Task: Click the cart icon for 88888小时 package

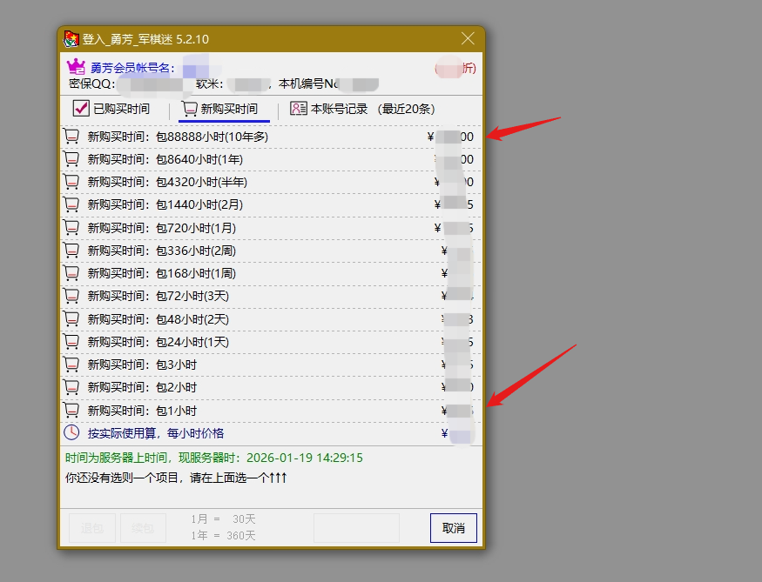Action: [71, 137]
